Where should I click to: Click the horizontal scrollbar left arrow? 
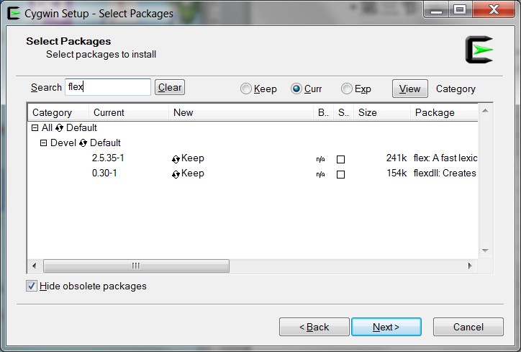(x=35, y=266)
